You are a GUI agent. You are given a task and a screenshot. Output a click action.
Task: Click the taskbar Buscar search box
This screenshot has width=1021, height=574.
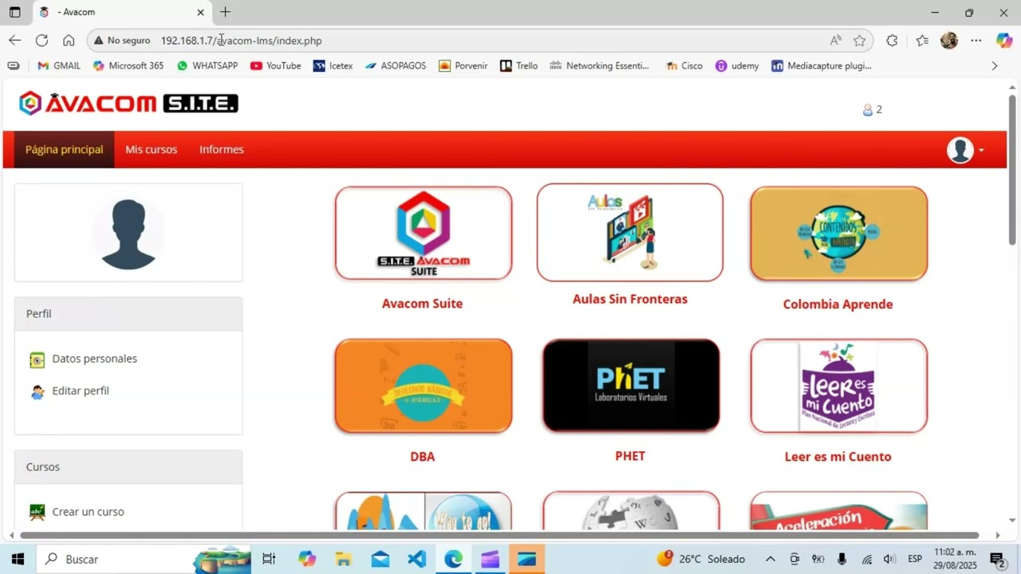coord(144,559)
